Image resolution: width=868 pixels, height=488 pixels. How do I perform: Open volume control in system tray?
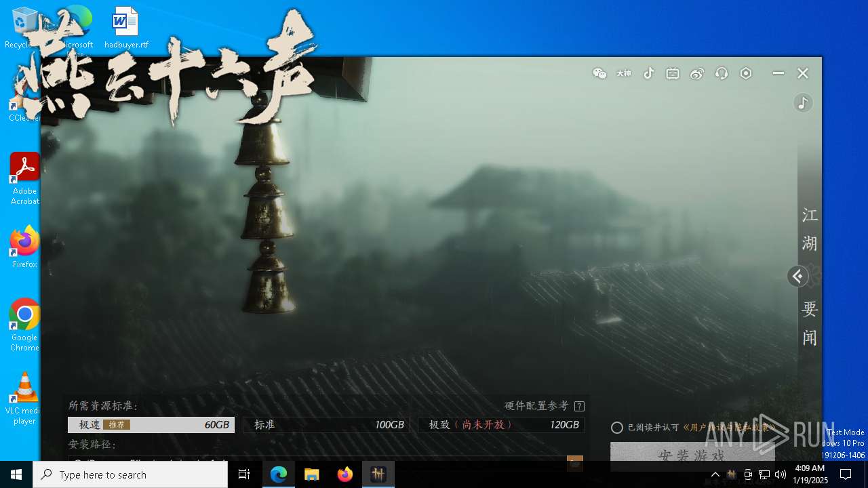coord(781,474)
